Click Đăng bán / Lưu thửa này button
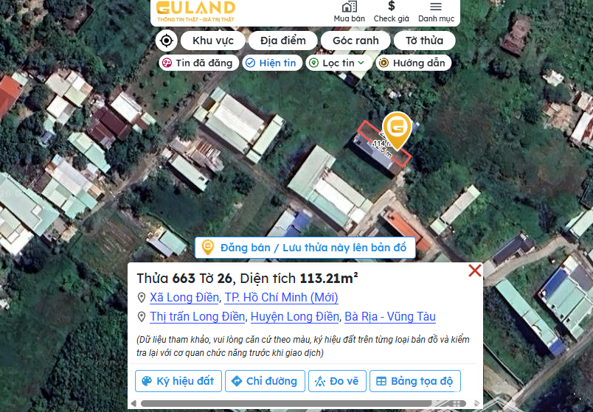Screen dimensions: 593x412 click(x=305, y=248)
